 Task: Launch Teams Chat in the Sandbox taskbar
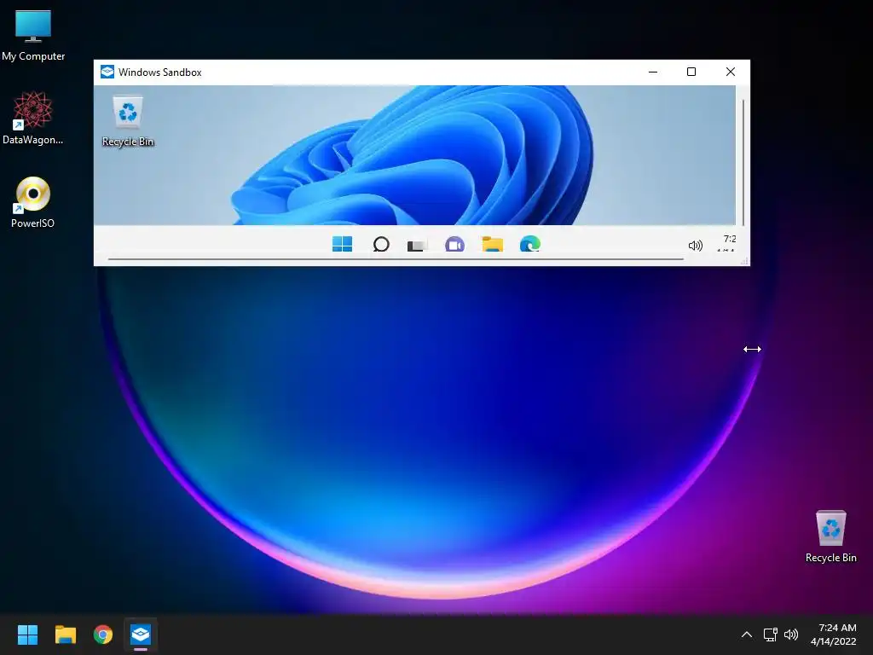pos(455,244)
